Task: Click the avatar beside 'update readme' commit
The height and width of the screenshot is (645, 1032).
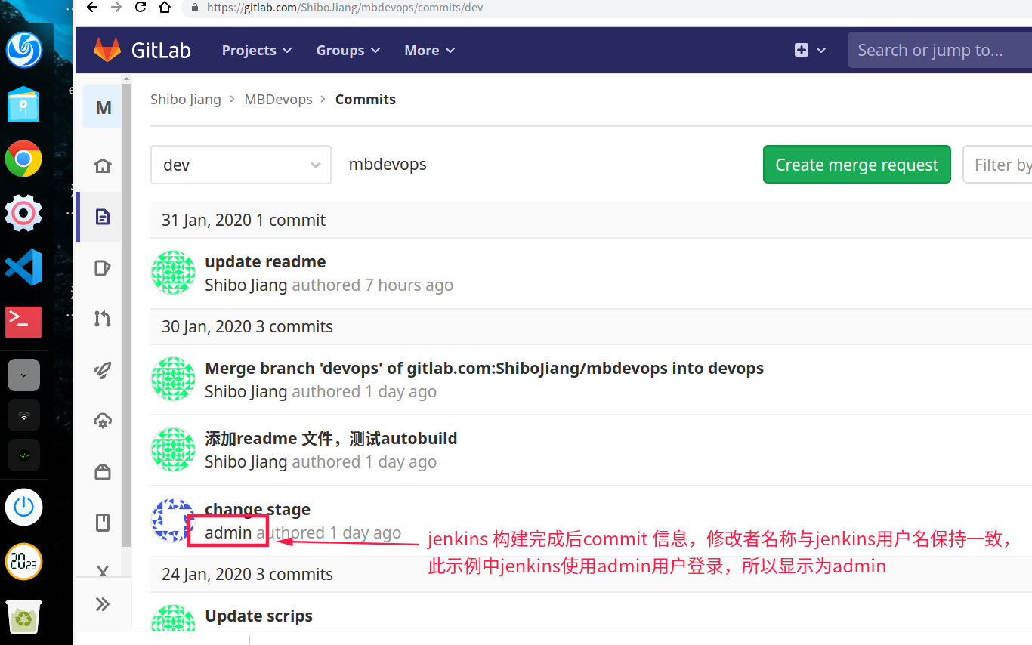Action: [x=174, y=273]
